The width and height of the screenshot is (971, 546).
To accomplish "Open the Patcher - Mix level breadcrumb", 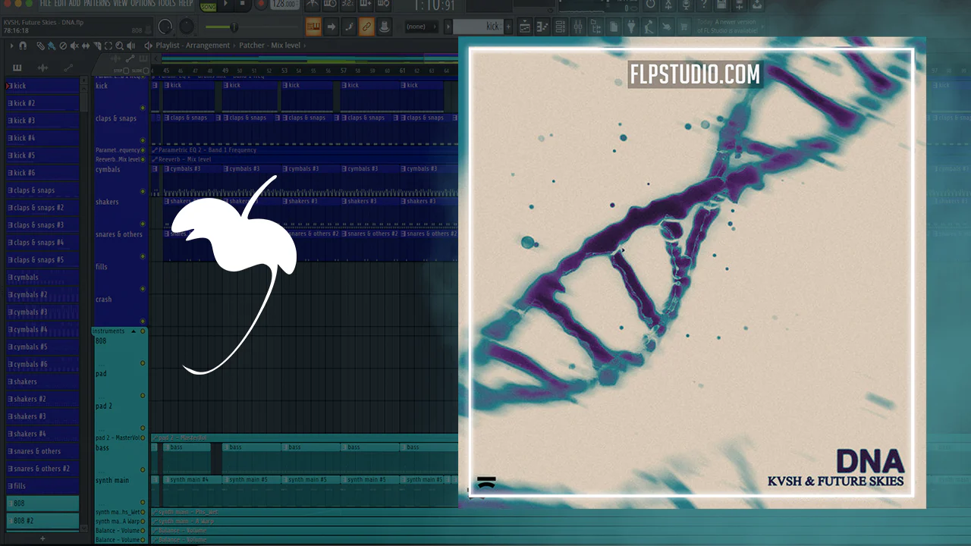I will coord(269,45).
